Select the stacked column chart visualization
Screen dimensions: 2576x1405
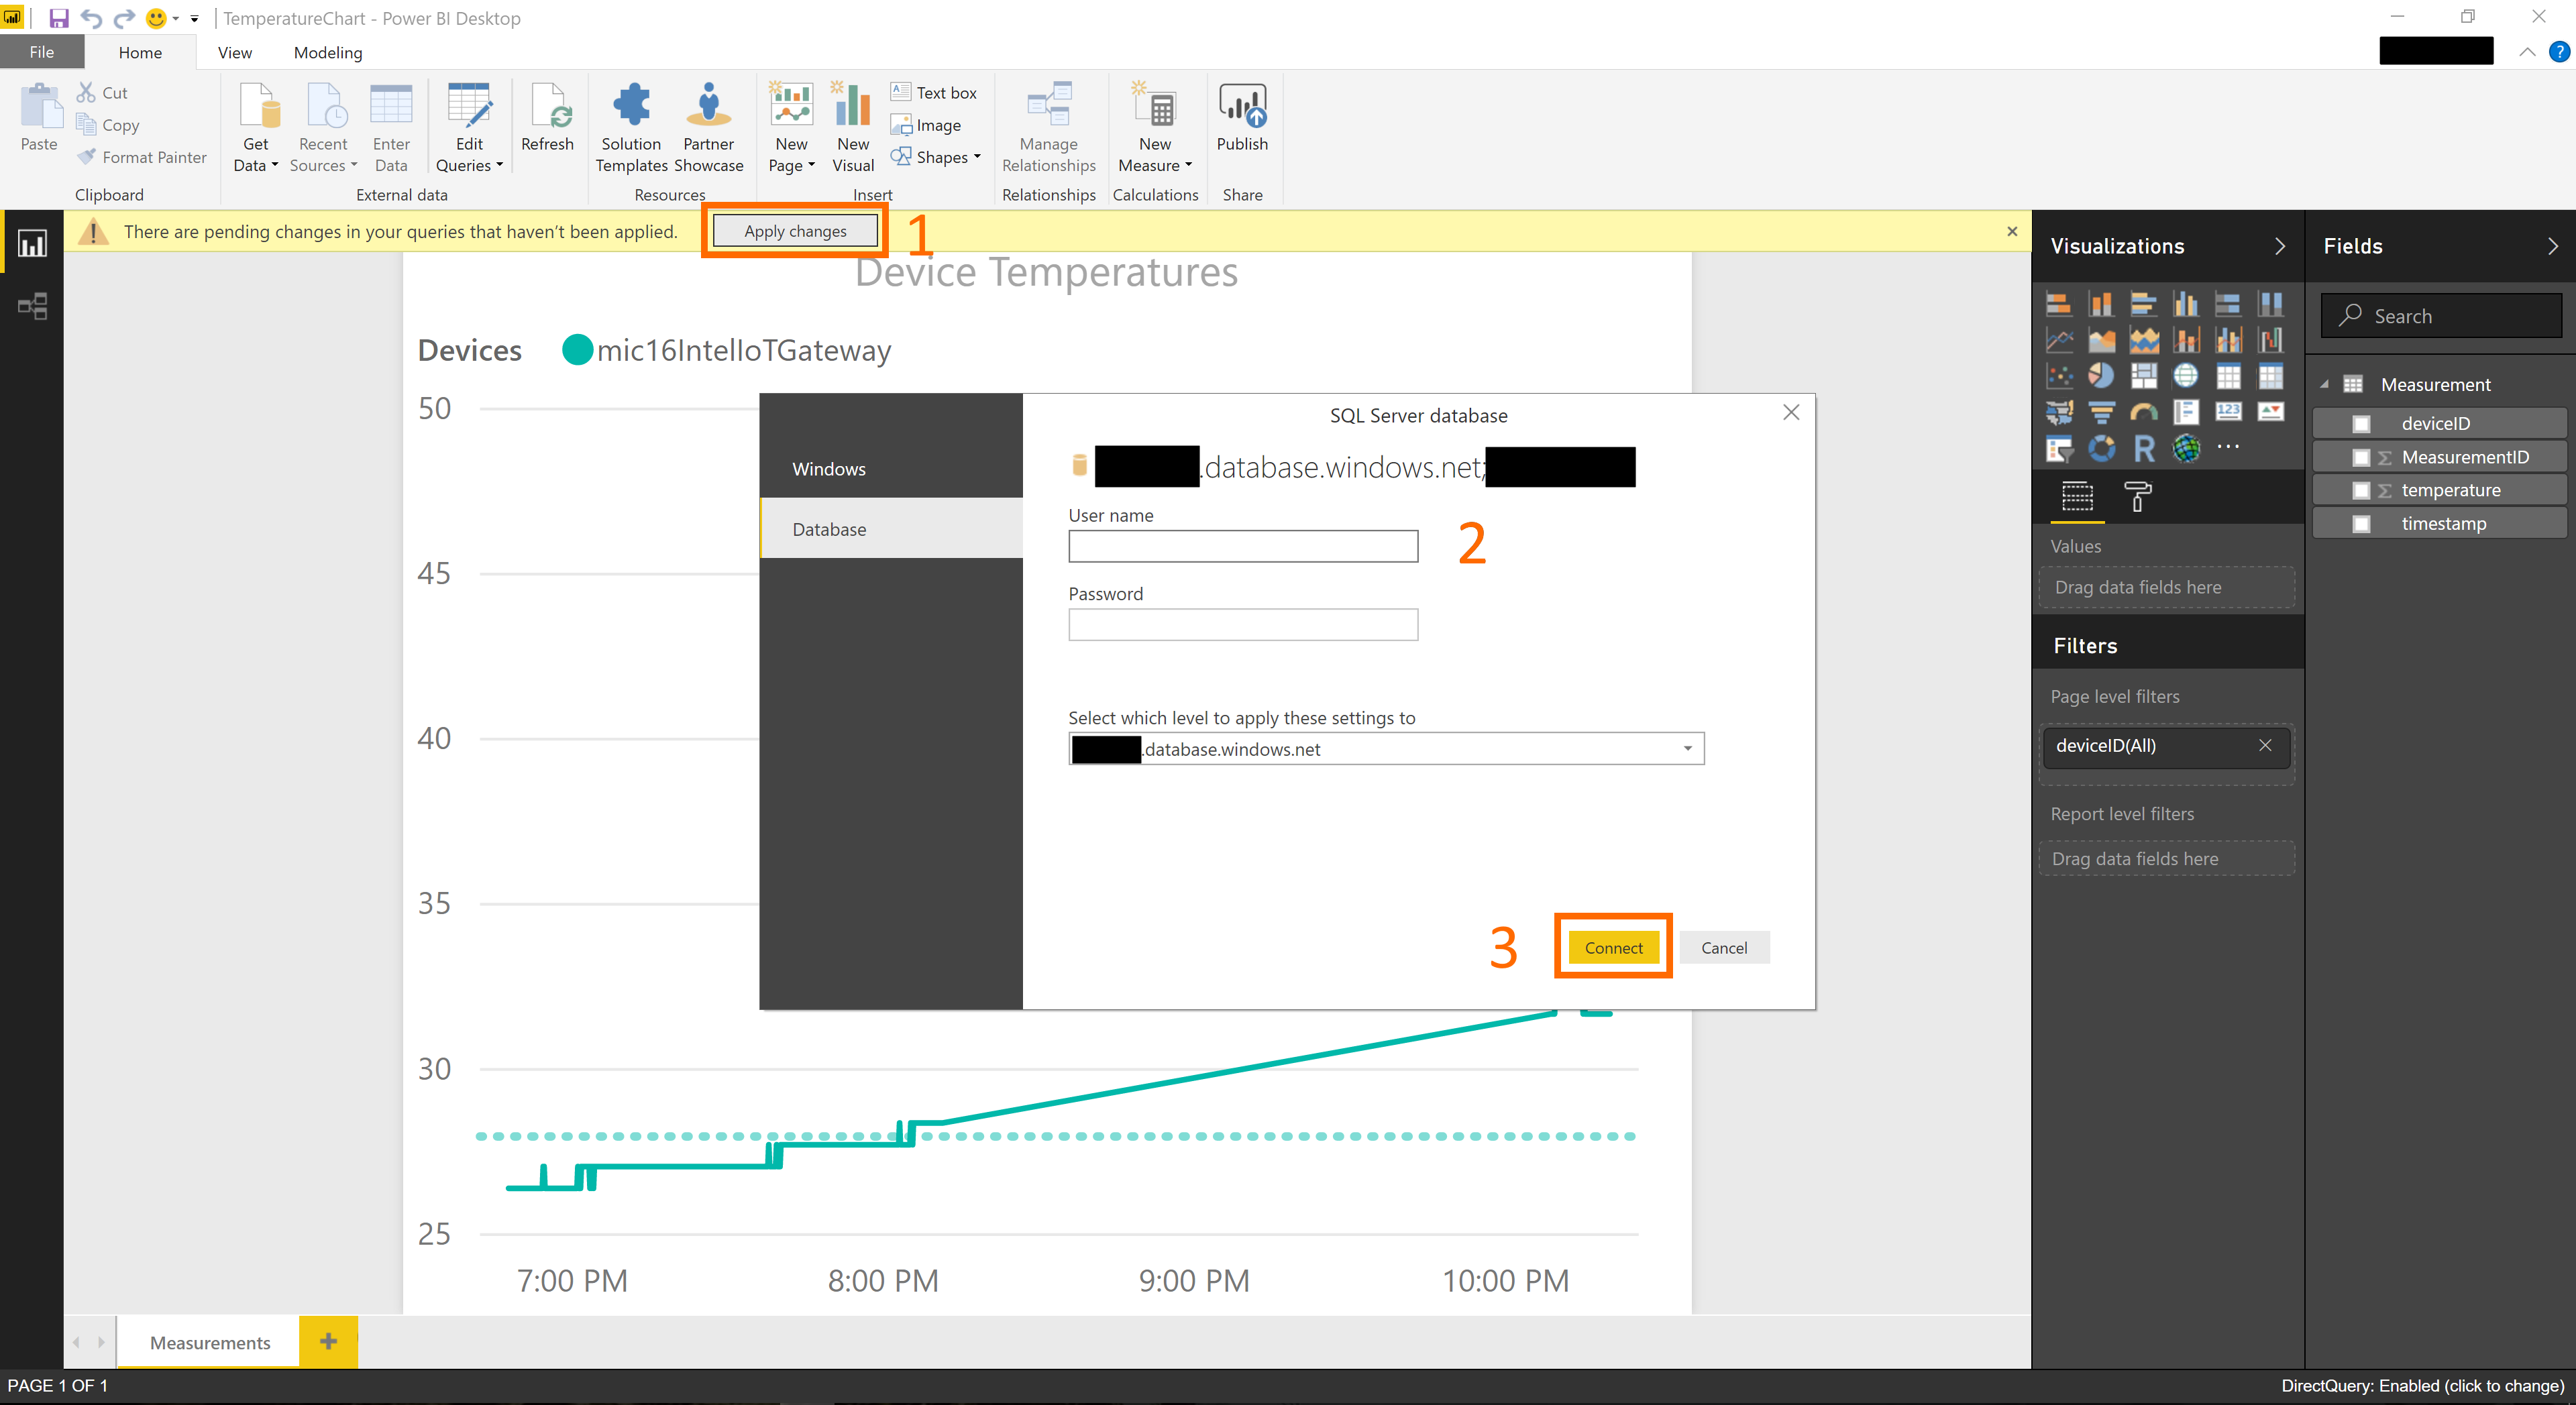tap(2101, 304)
